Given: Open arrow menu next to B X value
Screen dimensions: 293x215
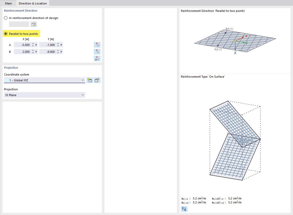Looking at the screenshot, I should tap(36, 52).
